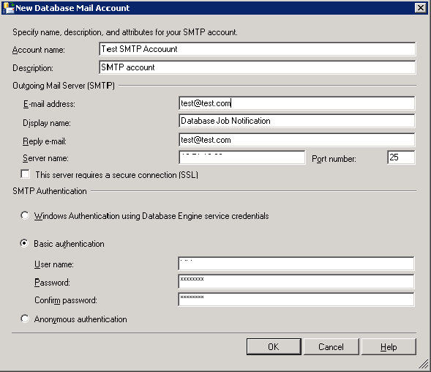Click the 'Outgoing Mail Server (SMTP)' heading

coord(64,86)
